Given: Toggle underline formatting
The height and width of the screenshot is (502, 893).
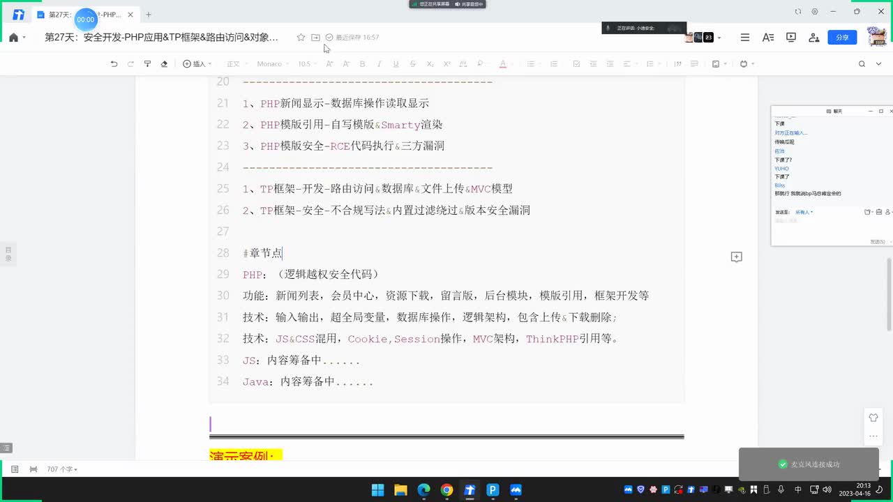Looking at the screenshot, I should [x=396, y=63].
